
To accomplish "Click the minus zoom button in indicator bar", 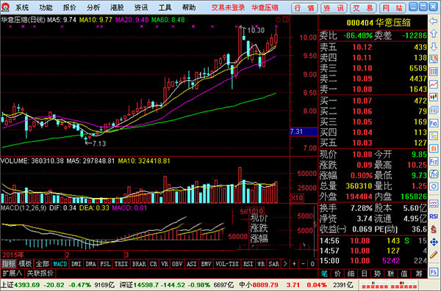I will pyautogui.click(x=303, y=264).
